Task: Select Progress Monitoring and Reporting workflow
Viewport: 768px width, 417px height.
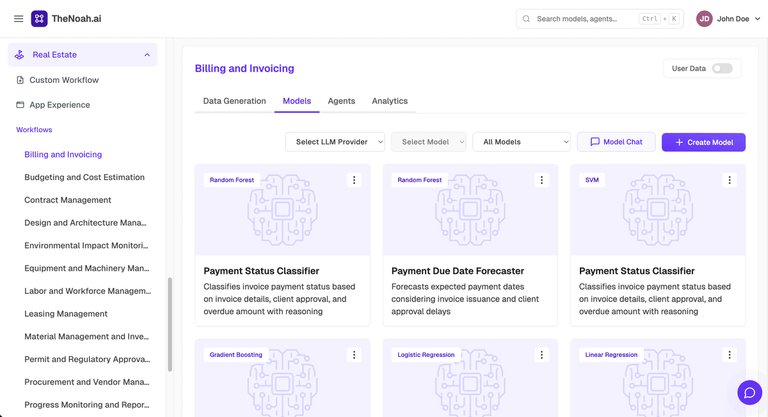Action: (87, 405)
